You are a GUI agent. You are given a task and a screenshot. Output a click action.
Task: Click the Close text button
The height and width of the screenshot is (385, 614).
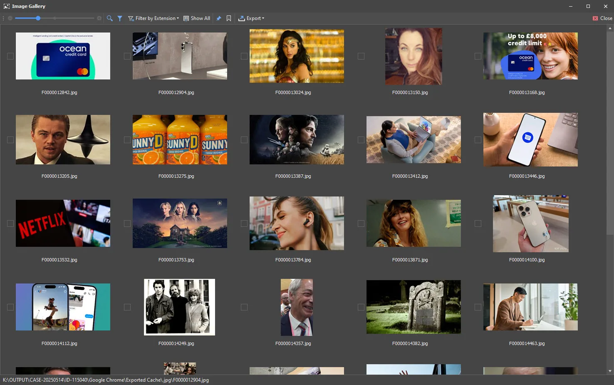(x=606, y=18)
